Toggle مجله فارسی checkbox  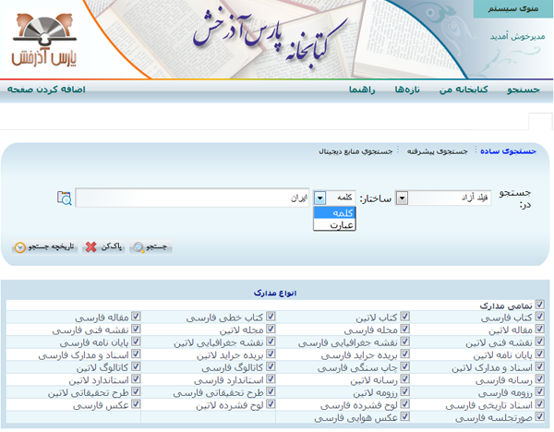pyautogui.click(x=404, y=329)
